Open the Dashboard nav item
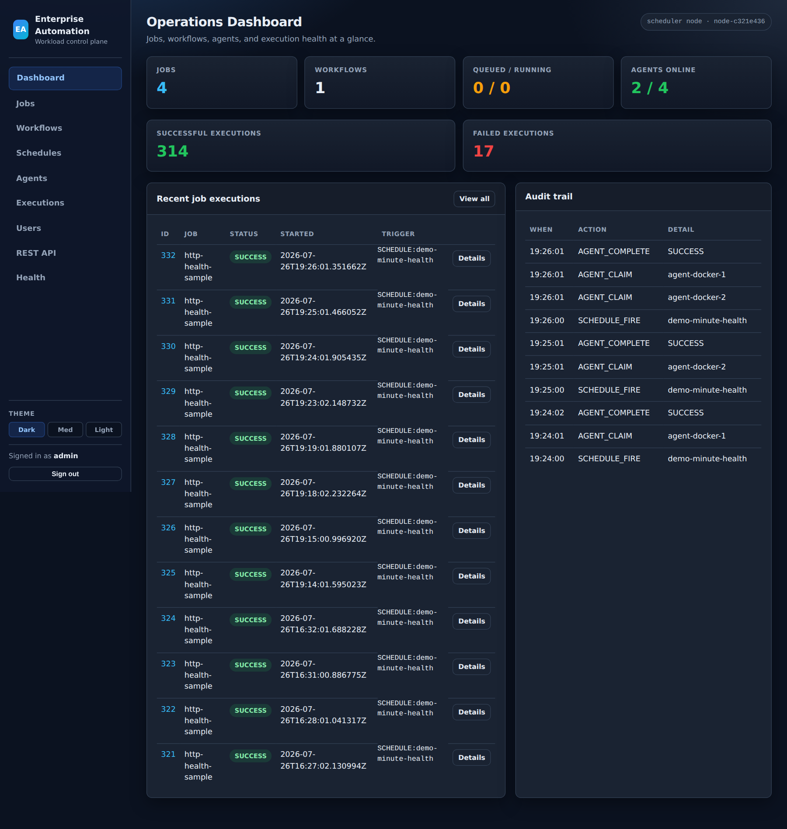 pos(65,78)
